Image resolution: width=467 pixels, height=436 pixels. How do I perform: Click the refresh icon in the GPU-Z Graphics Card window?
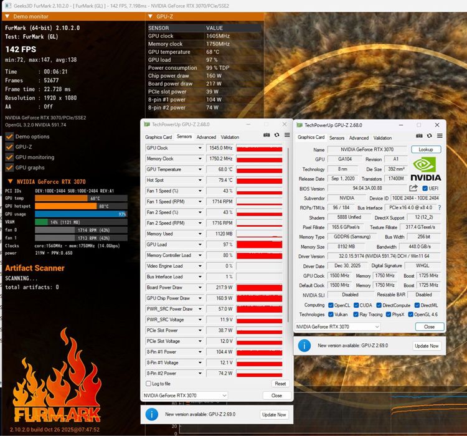coord(430,136)
